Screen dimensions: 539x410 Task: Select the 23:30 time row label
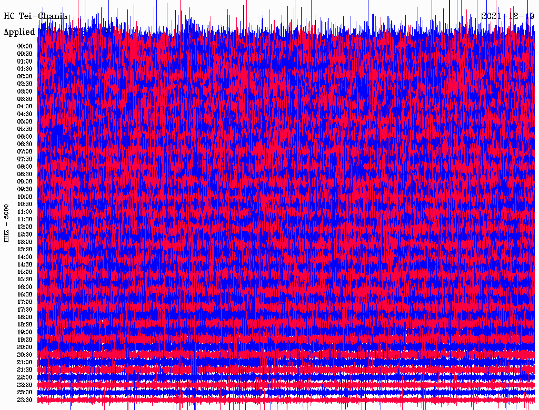(25, 400)
